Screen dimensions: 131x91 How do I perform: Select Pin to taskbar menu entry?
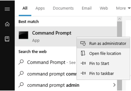(x=103, y=73)
